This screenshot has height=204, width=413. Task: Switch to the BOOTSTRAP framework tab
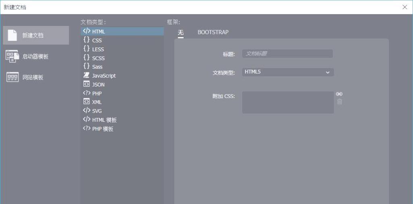[213, 32]
